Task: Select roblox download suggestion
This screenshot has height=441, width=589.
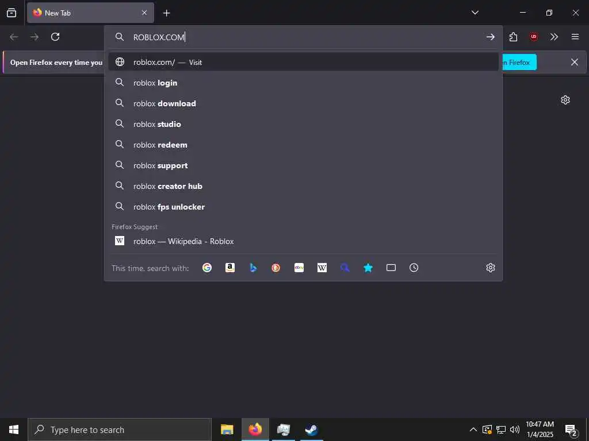Action: tap(303, 103)
